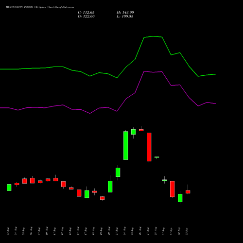Screen dimensions: 243x243
Task: Click the green candle for 21 Aug
Action: tap(118, 172)
